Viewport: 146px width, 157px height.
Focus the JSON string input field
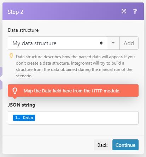click(x=73, y=118)
